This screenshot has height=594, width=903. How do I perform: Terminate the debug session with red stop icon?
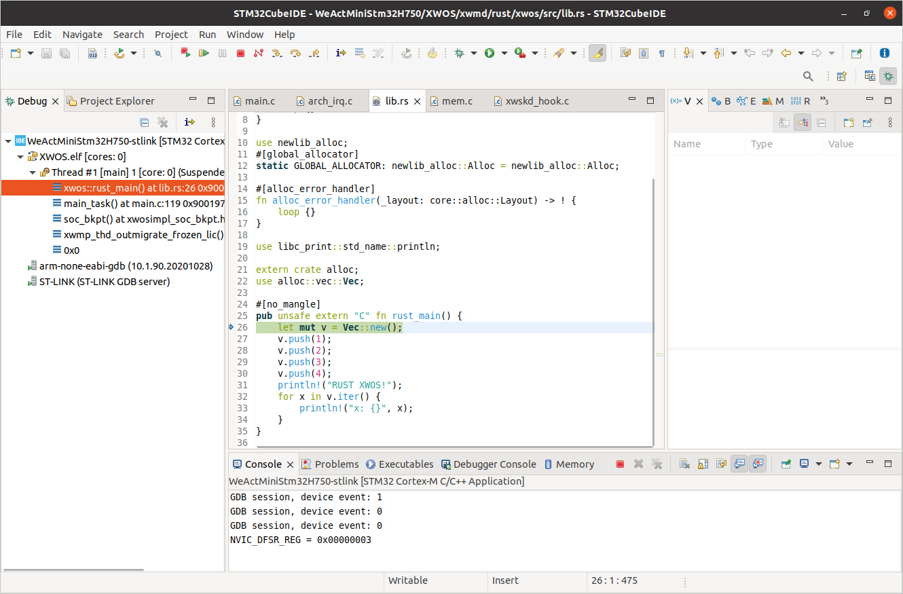point(240,53)
